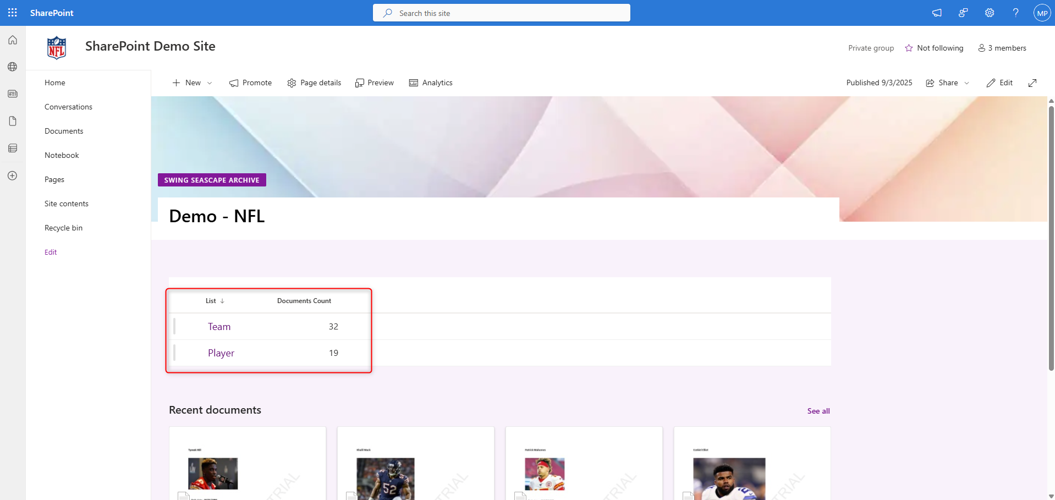Select Site contents in left navigation

(67, 204)
